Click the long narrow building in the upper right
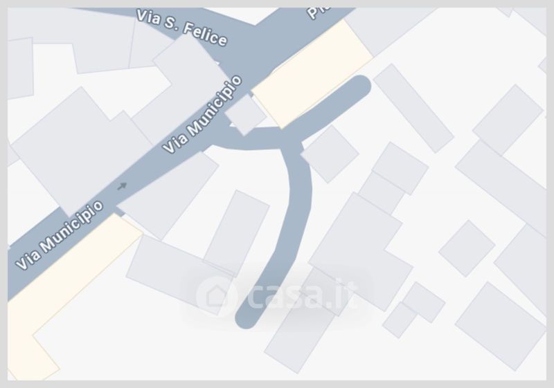Screen dimensions: 554x388 point(413,109)
